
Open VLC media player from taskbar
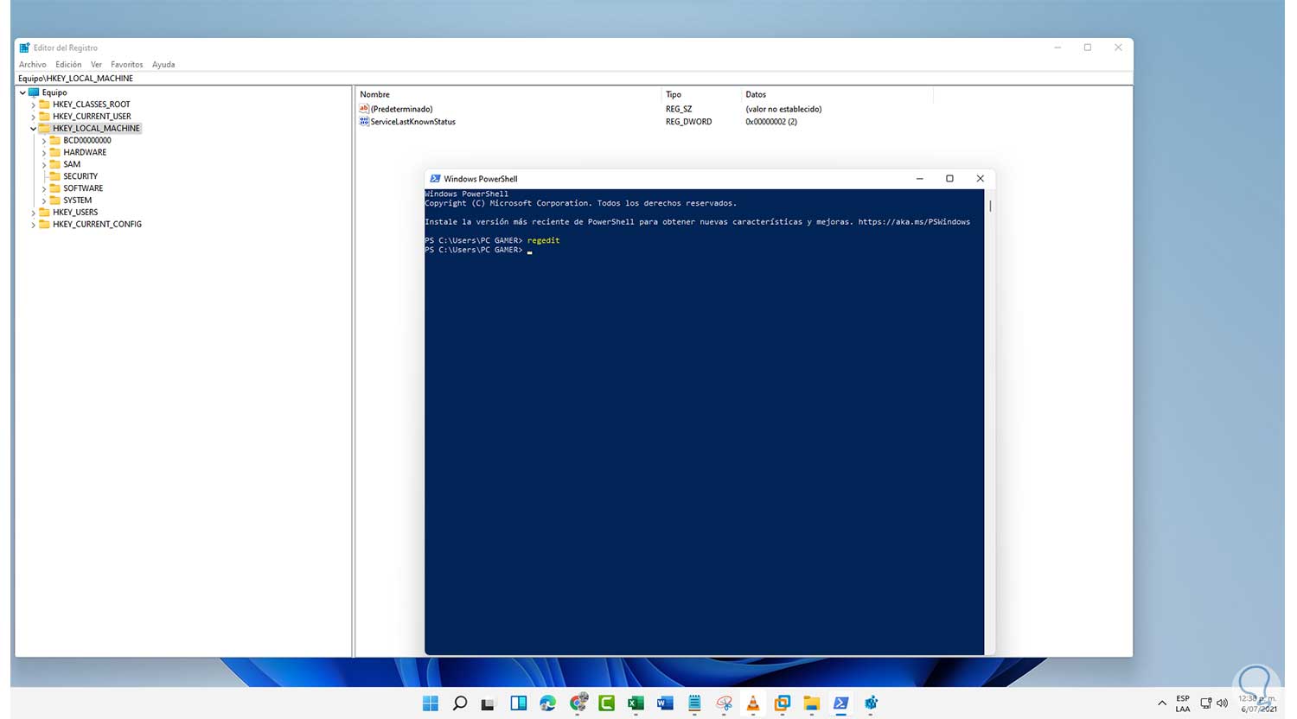(753, 703)
